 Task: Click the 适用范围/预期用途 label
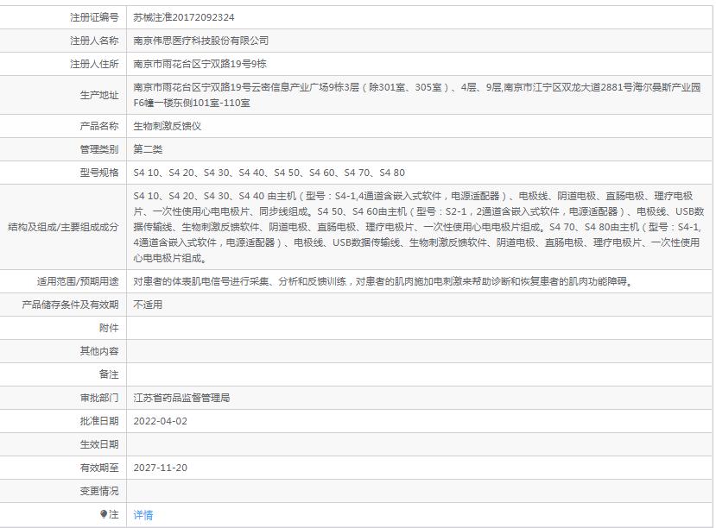point(78,281)
